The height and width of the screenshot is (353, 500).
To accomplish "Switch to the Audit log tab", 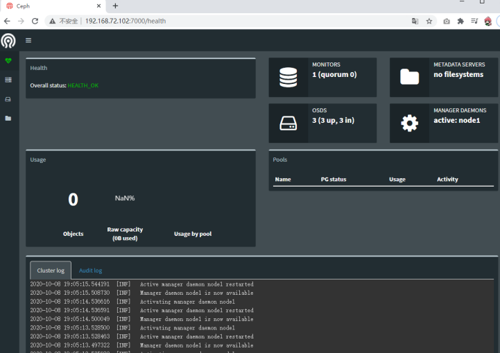I will pyautogui.click(x=90, y=270).
